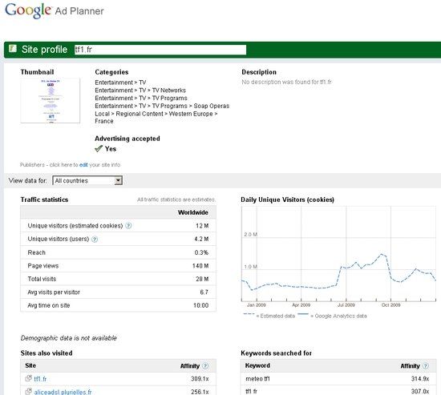Click the edit link for publishers
Image resolution: width=441 pixels, height=395 pixels.
tap(83, 165)
